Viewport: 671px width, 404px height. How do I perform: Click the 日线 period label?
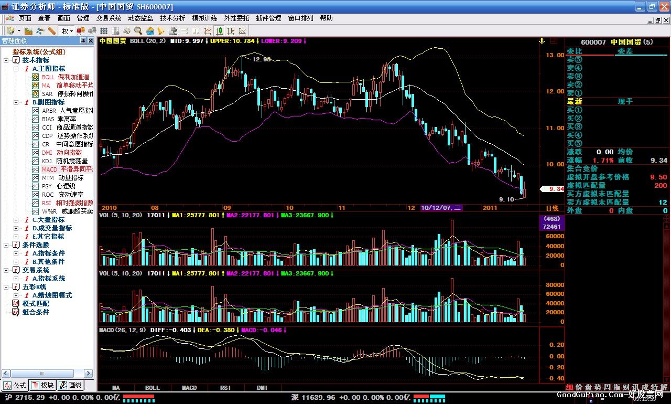click(553, 208)
